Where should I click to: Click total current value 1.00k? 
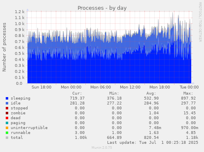[81, 138]
